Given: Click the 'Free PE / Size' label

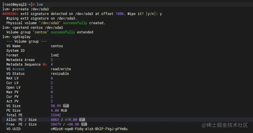Looking at the screenshot, I should coord(21,124).
